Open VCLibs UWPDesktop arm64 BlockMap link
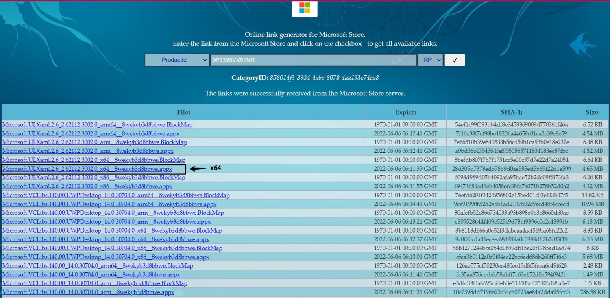610x298 pixels. pyautogui.click(x=116, y=195)
